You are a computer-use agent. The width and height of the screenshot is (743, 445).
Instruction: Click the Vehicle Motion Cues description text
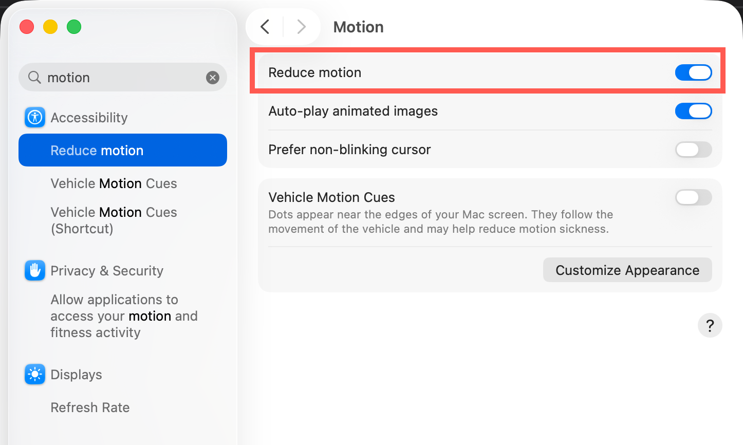click(441, 221)
